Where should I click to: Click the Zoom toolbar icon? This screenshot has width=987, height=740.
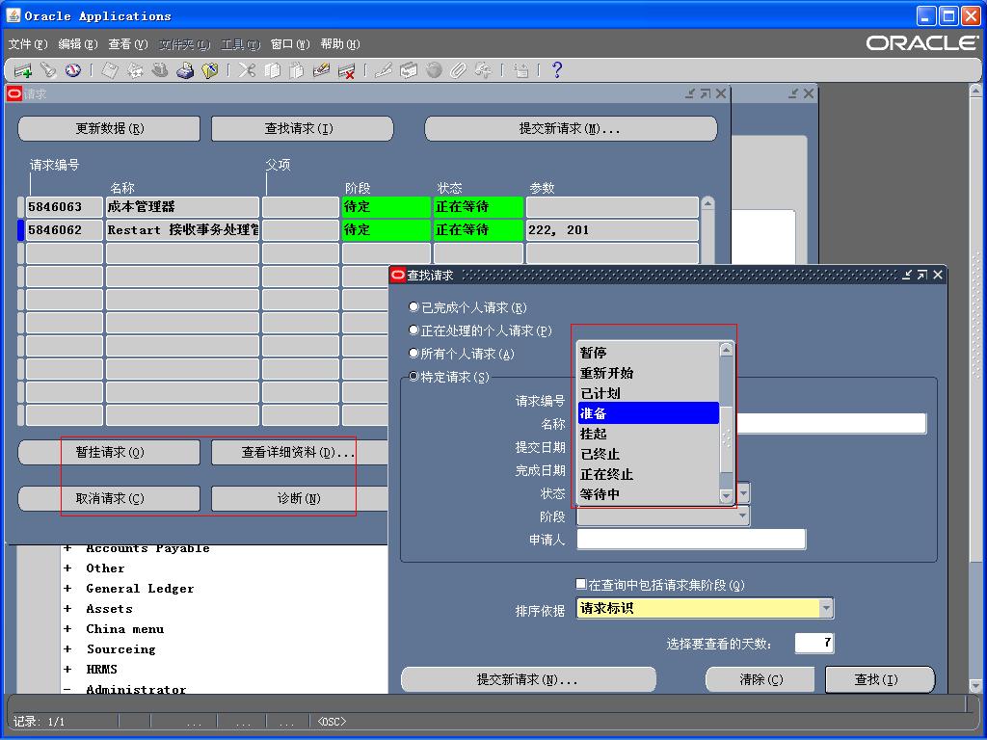click(409, 70)
